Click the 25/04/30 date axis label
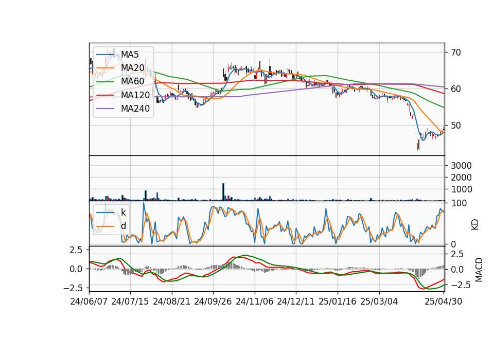Image resolution: width=494 pixels, height=355 pixels. 444,302
